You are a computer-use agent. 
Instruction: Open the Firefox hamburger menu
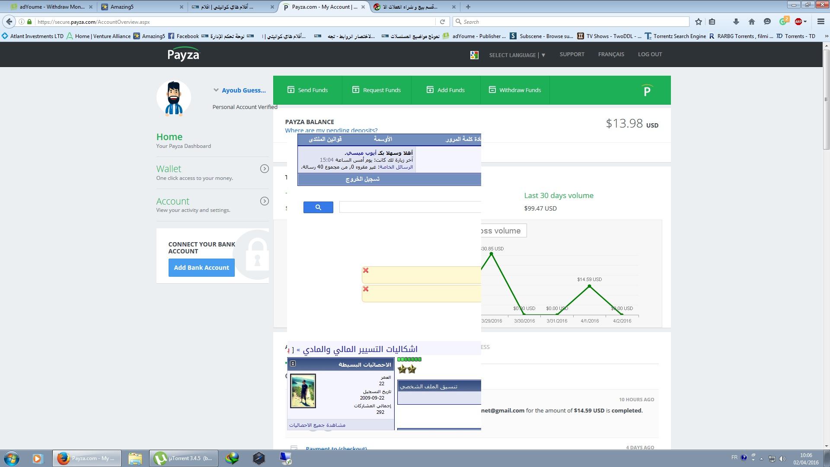pos(820,22)
